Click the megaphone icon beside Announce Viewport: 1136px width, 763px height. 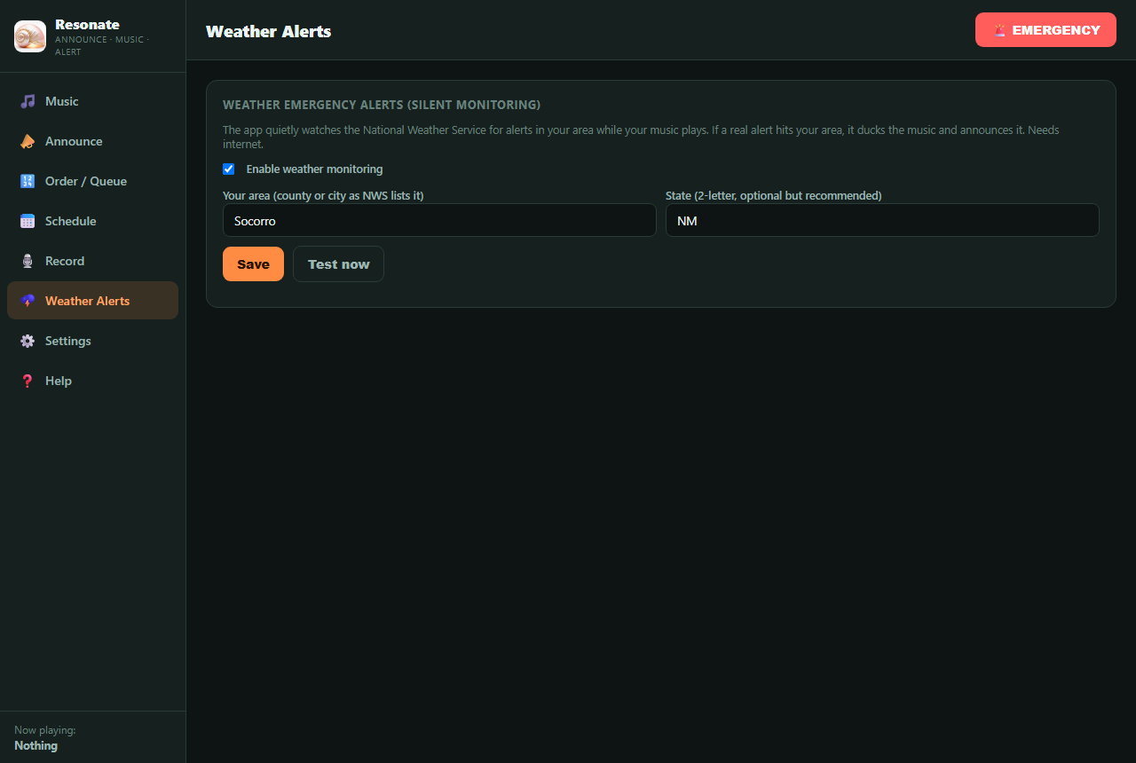click(x=28, y=141)
